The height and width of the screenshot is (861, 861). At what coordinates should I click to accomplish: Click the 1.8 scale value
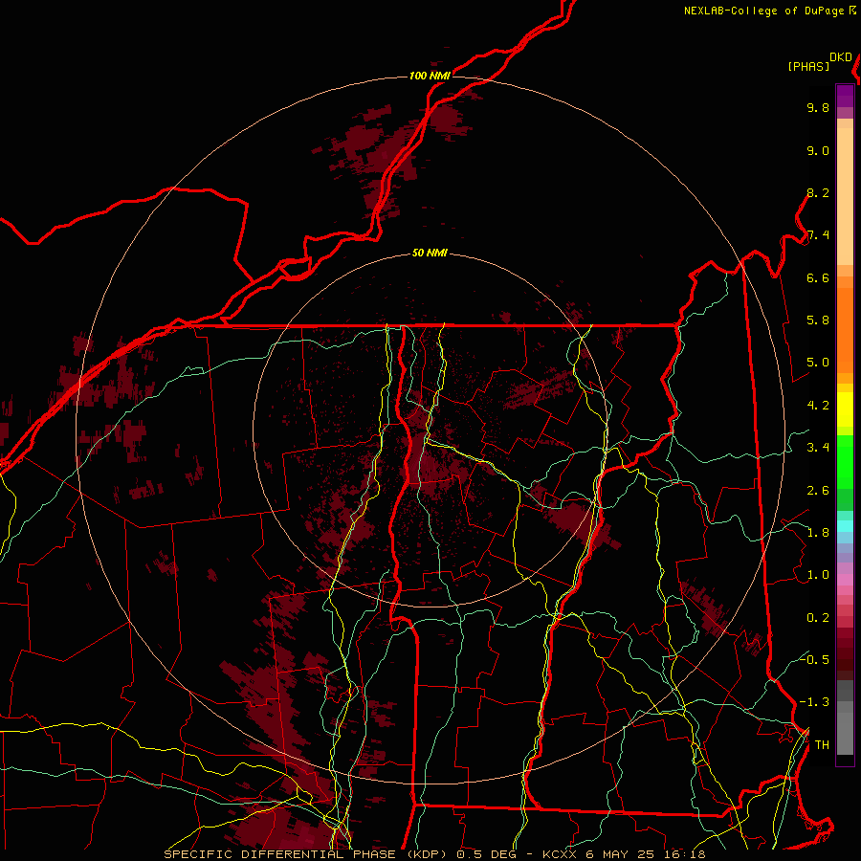818,533
